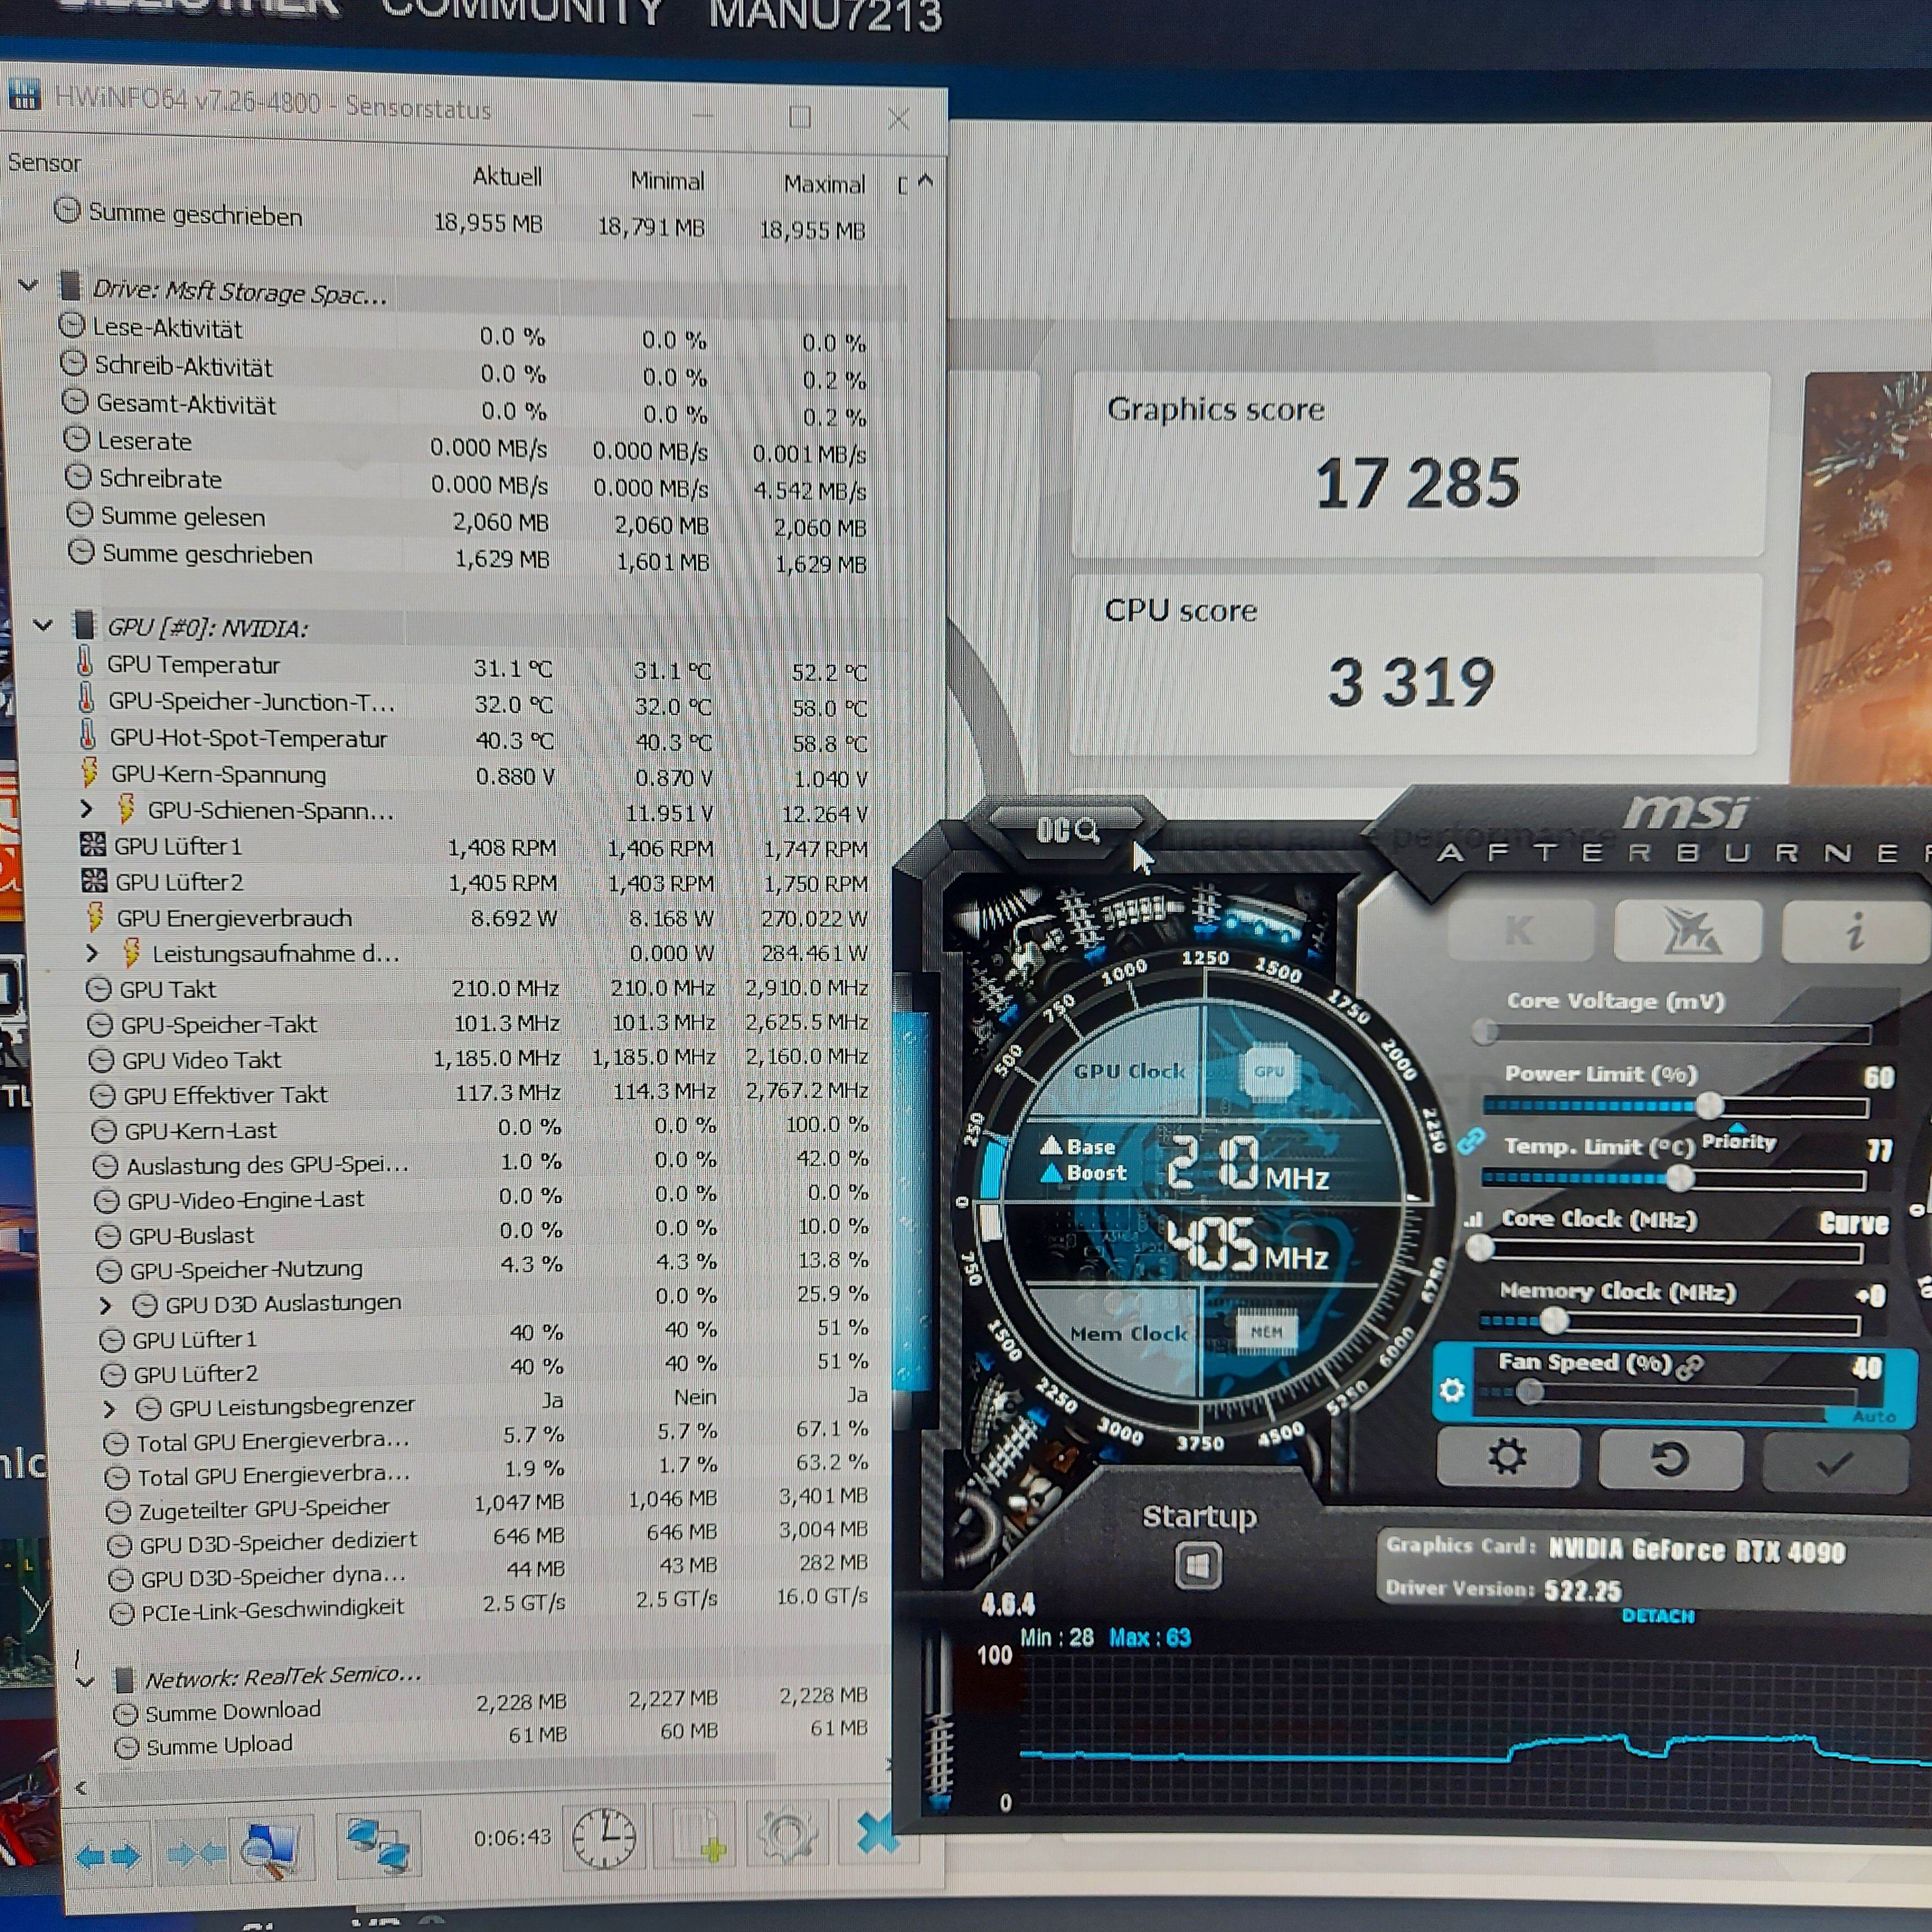Adjust the Temp. Limit slider handle
The image size is (1932, 1932).
1680,1179
